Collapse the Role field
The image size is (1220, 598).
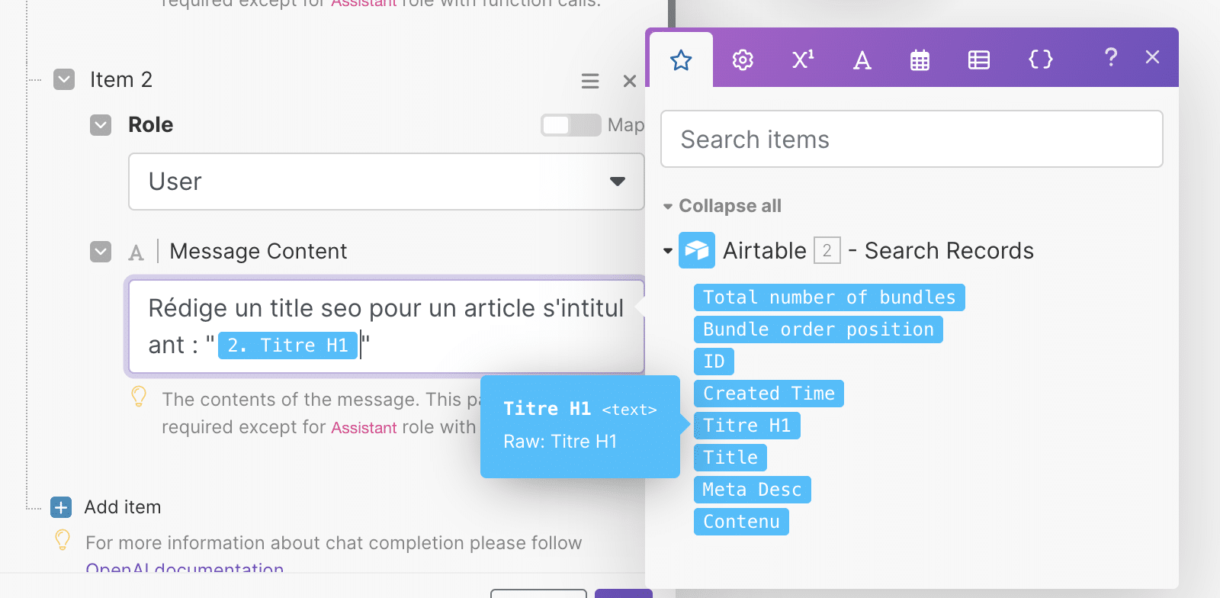[x=101, y=125]
